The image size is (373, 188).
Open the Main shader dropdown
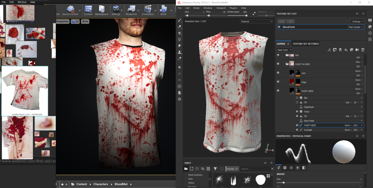pos(355,27)
